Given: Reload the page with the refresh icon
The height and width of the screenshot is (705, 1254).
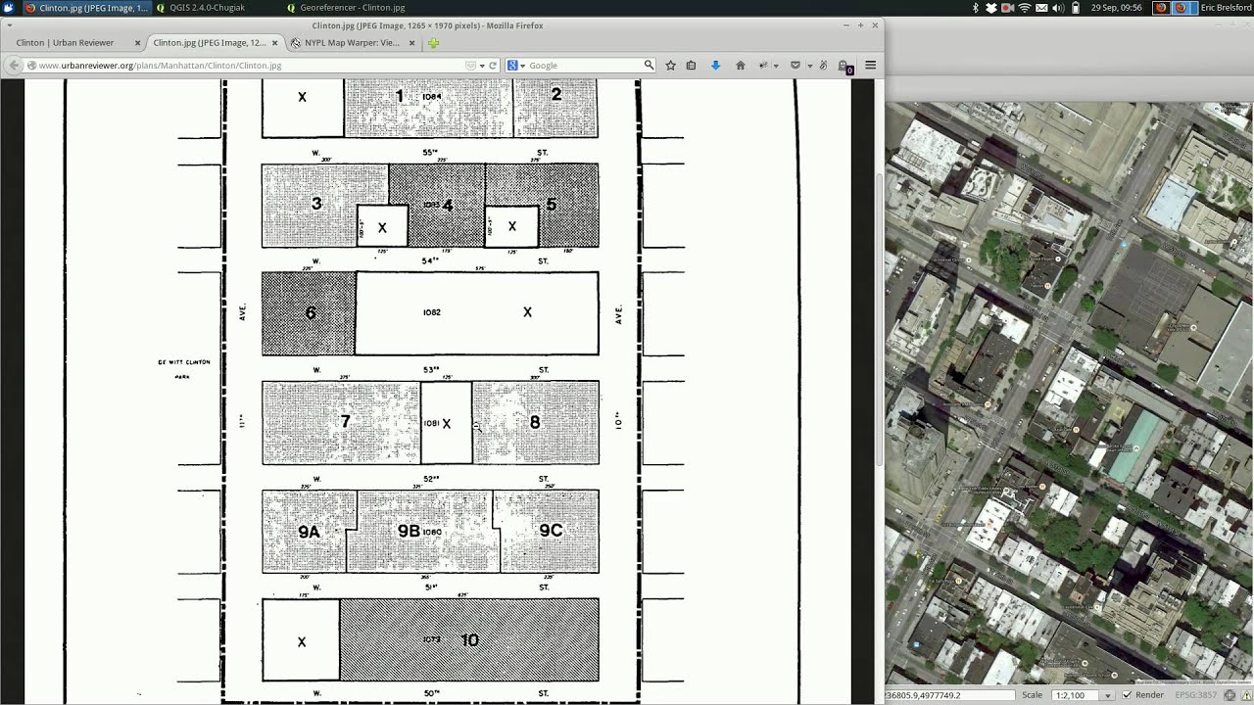Looking at the screenshot, I should [x=493, y=66].
